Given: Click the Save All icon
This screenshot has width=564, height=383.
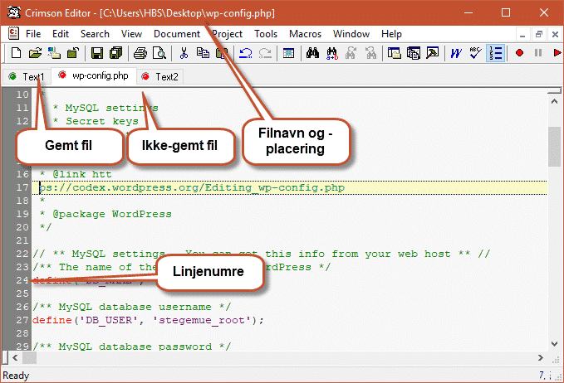Looking at the screenshot, I should click(x=115, y=53).
